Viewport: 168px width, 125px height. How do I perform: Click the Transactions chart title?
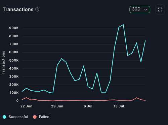(18, 9)
